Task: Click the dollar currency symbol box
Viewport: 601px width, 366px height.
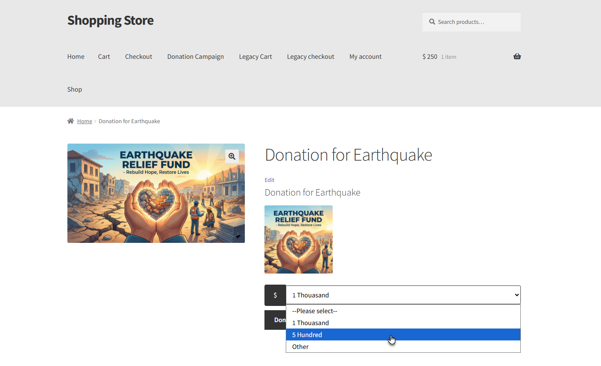Action: point(275,295)
